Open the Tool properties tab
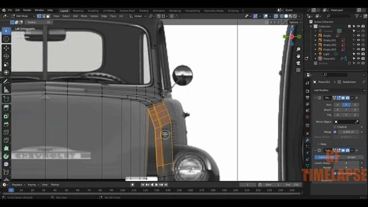This screenshot has width=368, height=207. (x=308, y=83)
